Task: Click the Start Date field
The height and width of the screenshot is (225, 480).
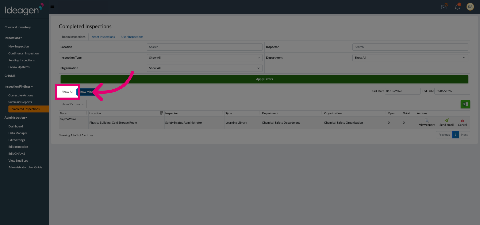Action: click(402, 91)
